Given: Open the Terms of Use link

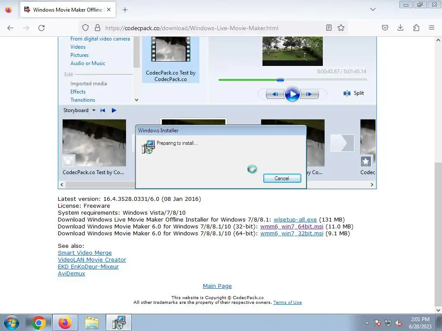Looking at the screenshot, I should [x=287, y=302].
